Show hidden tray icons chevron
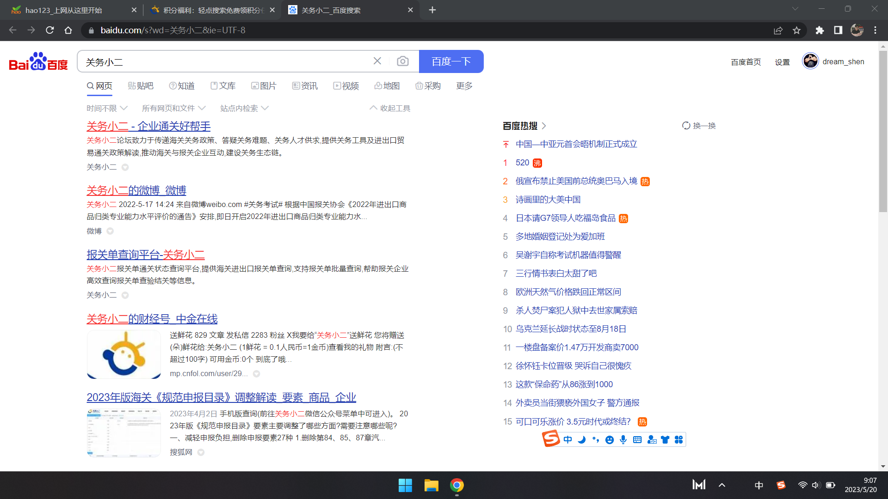 coord(722,485)
